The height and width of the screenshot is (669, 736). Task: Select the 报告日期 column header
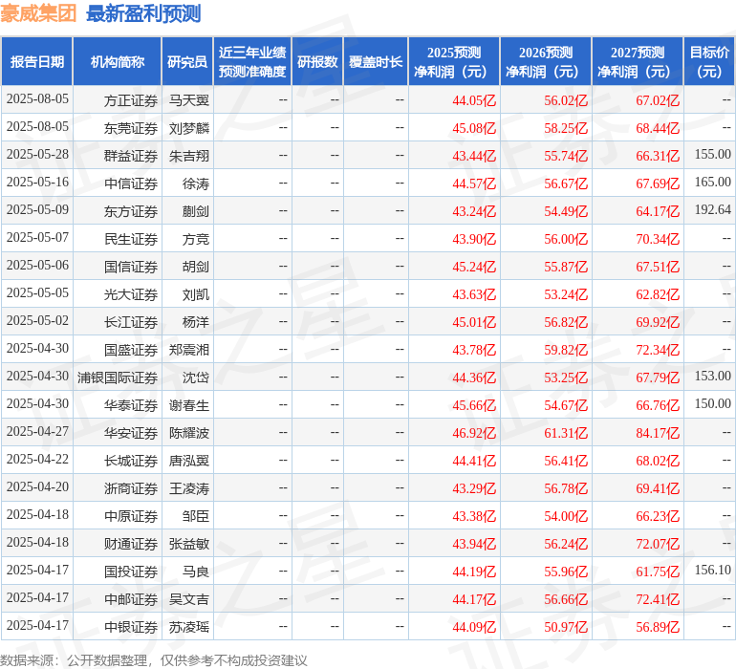(37, 61)
